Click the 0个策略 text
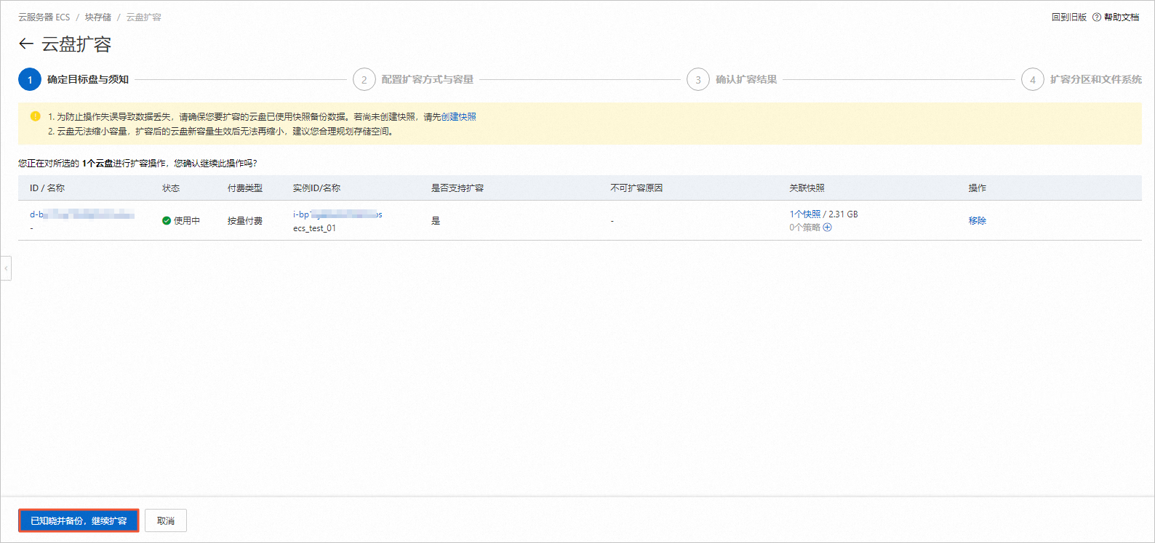 tap(804, 228)
